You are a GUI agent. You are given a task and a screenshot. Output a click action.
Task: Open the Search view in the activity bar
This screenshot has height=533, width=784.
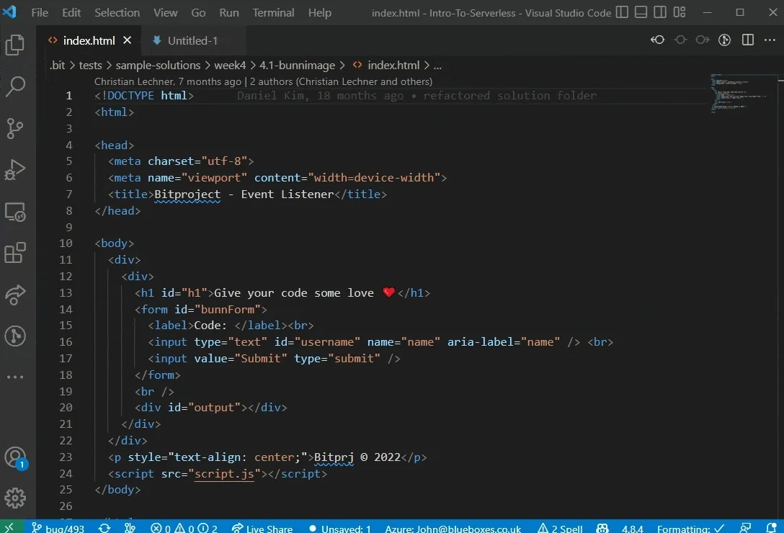(x=15, y=86)
